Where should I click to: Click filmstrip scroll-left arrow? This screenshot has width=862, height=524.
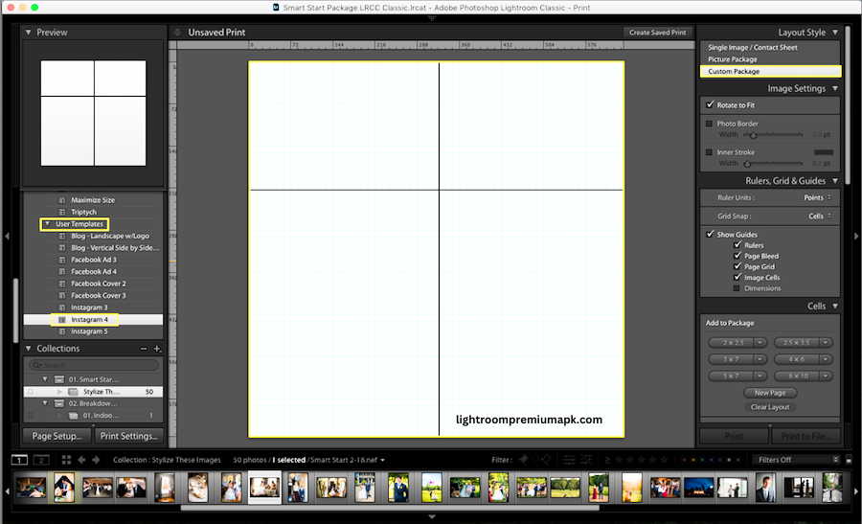tap(7, 491)
